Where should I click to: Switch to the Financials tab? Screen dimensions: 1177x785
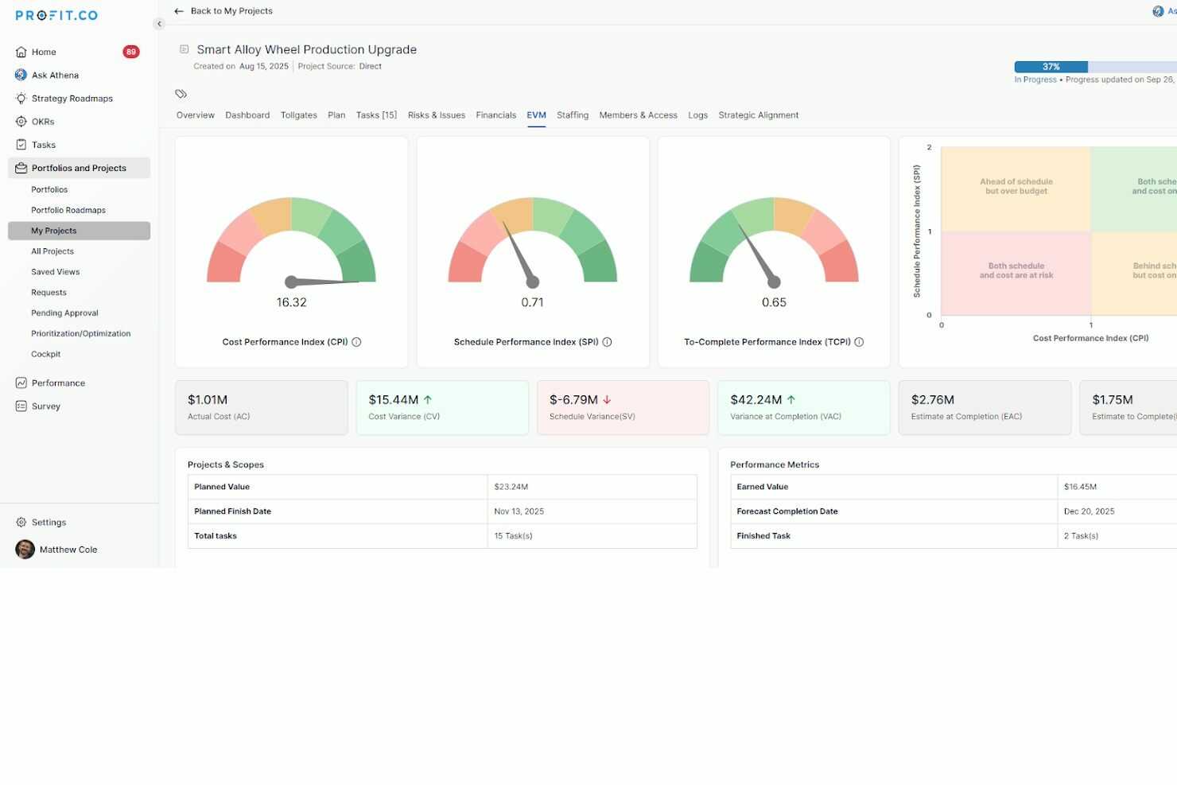click(495, 115)
